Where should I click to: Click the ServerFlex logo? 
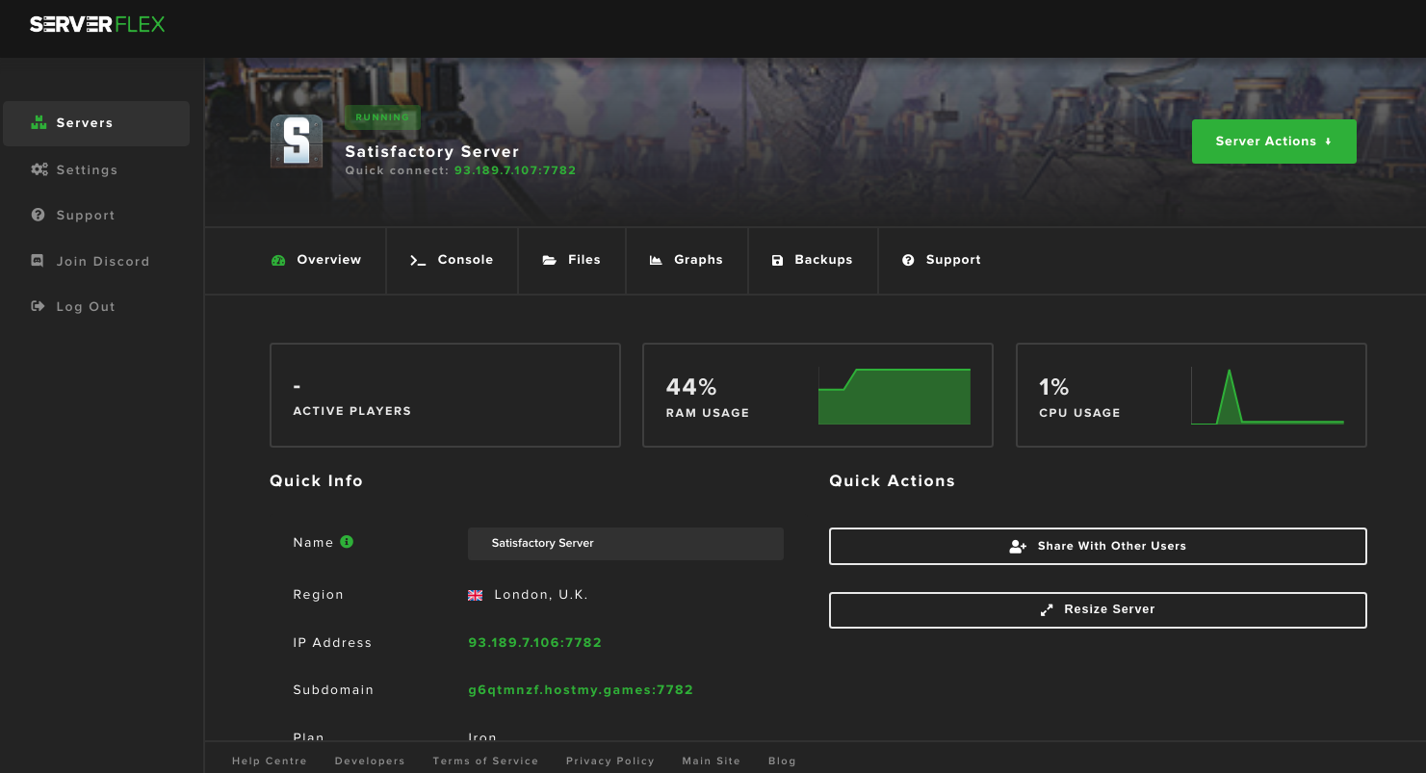[x=97, y=24]
